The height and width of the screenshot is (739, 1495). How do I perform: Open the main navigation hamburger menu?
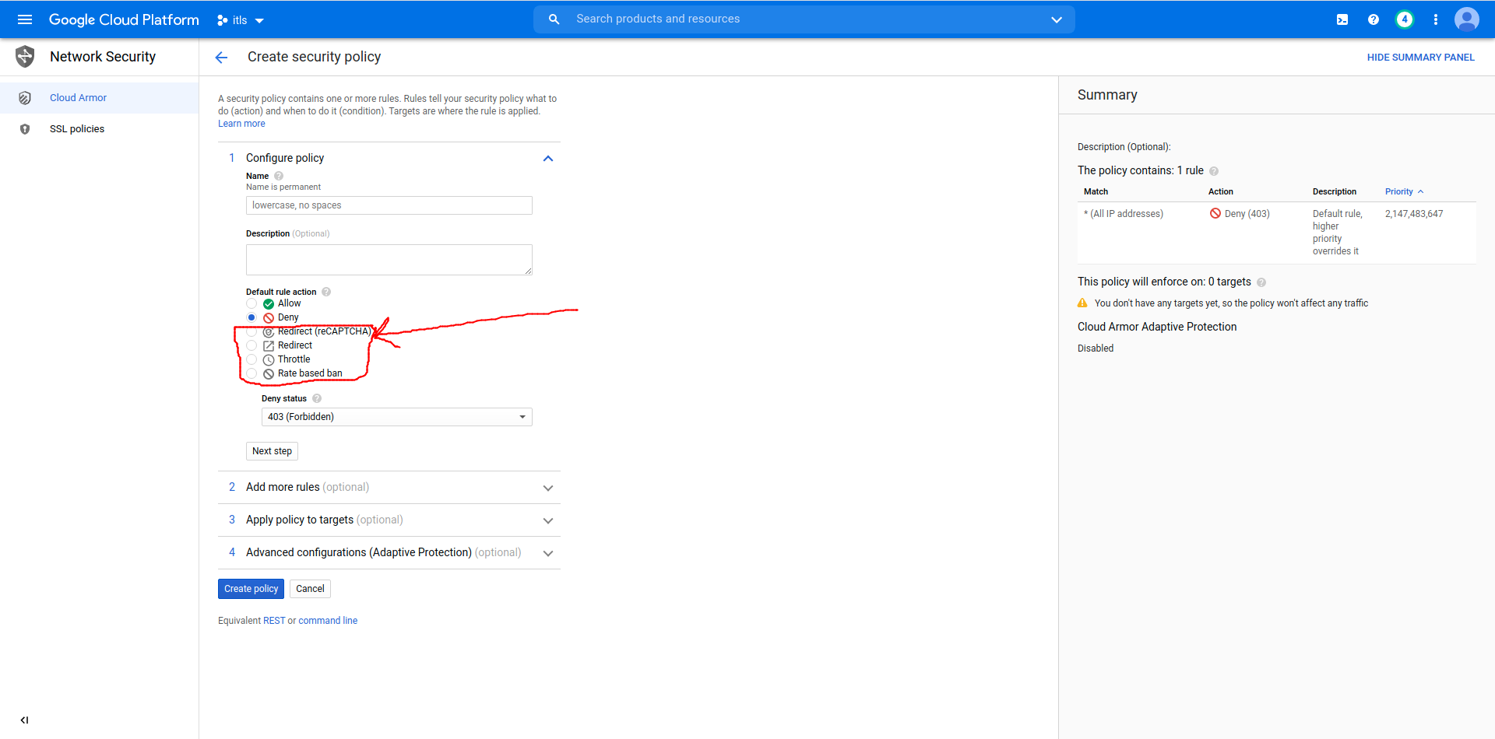25,19
